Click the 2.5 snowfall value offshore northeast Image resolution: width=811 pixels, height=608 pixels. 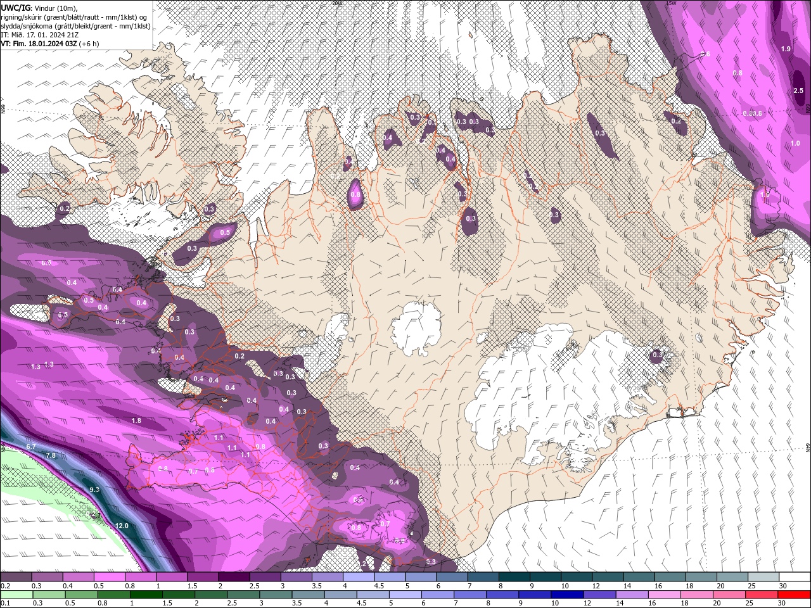coord(798,91)
